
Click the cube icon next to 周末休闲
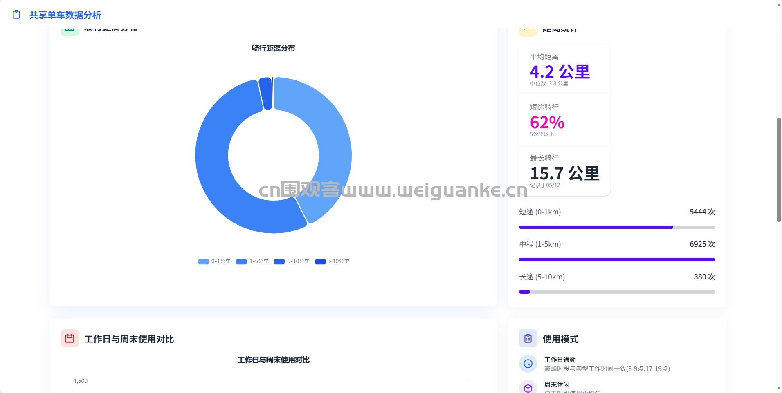click(x=528, y=388)
